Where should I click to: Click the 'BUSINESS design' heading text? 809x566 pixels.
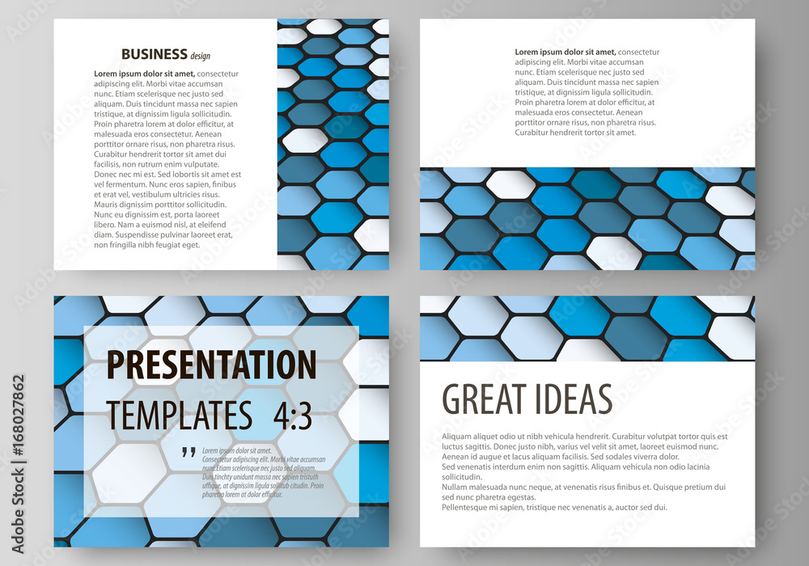click(166, 55)
